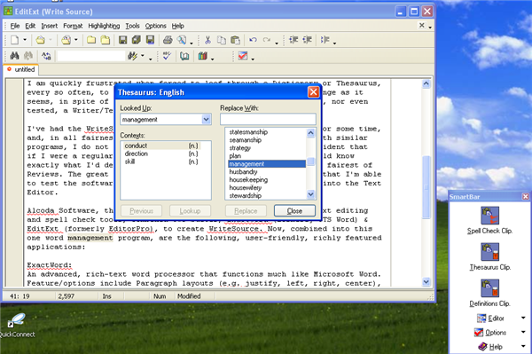Open the Help menu in the menu bar
532x354 pixels.
pyautogui.click(x=178, y=26)
